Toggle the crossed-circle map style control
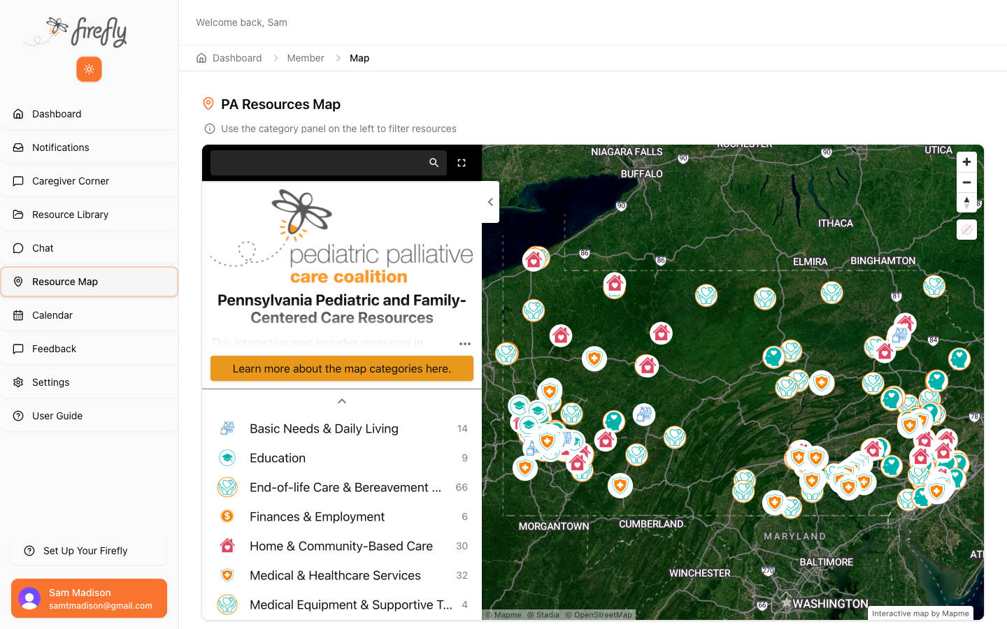The height and width of the screenshot is (629, 1007). (966, 229)
